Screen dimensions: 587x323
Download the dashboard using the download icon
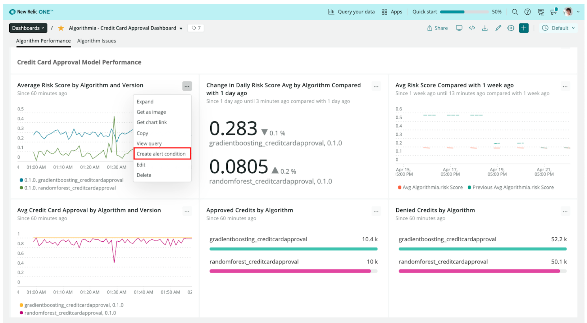pyautogui.click(x=485, y=28)
